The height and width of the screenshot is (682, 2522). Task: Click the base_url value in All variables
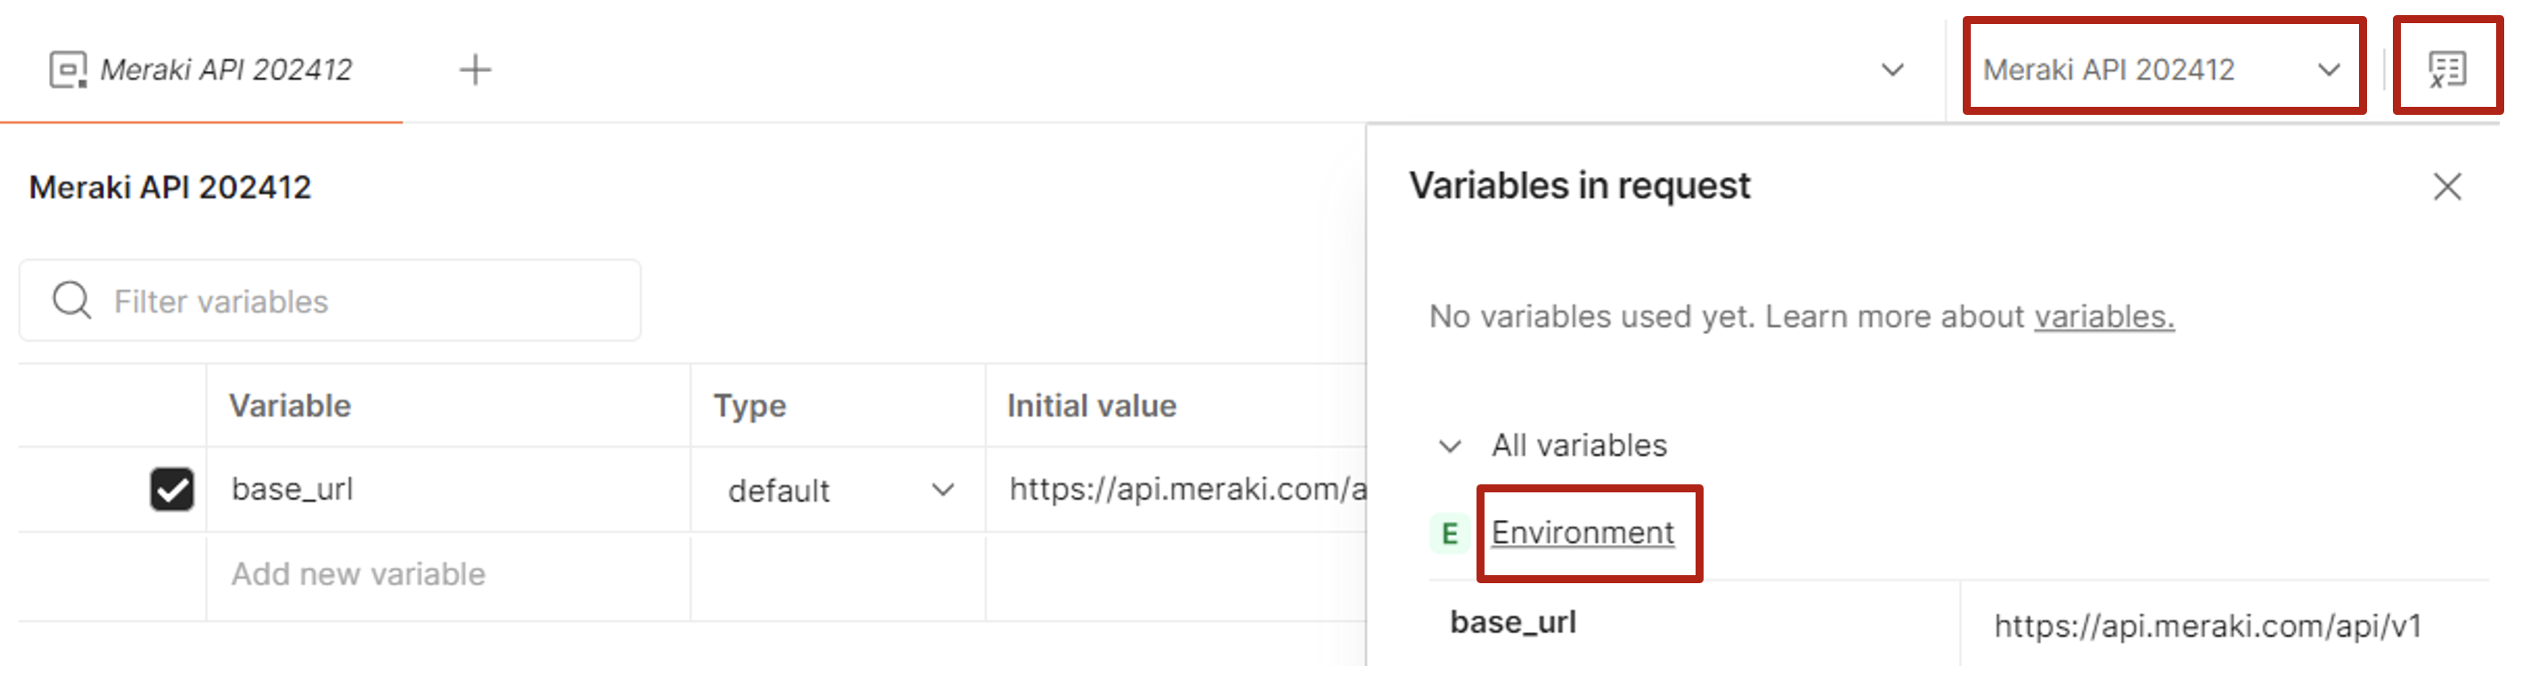coord(2208,626)
